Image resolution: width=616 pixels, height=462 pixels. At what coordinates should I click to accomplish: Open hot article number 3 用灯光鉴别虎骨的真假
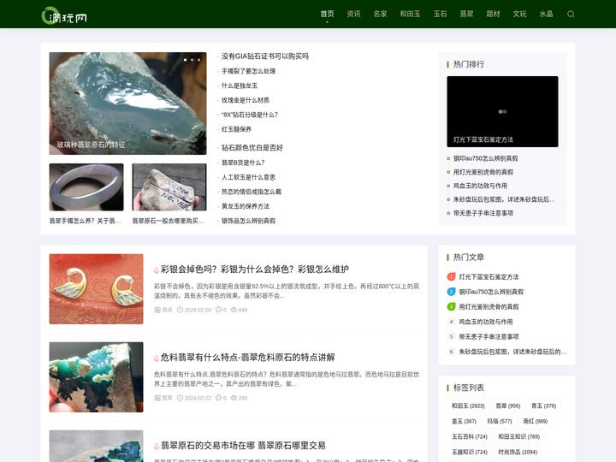[x=489, y=307]
